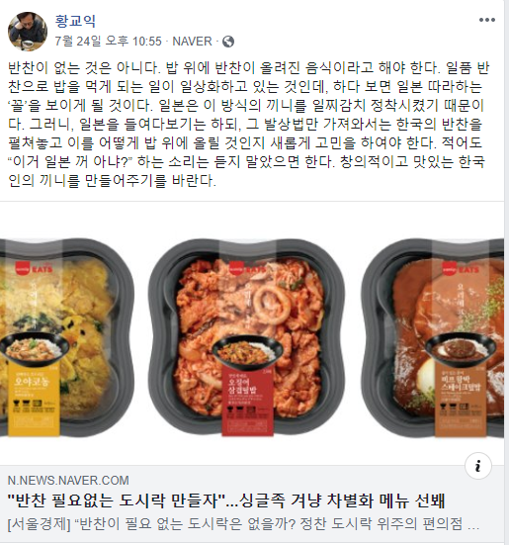Click the bowl picture on the brown label

coord(461,347)
